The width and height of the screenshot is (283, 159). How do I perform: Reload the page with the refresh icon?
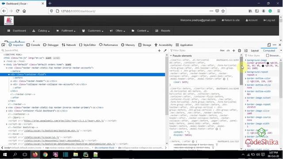click(x=18, y=11)
